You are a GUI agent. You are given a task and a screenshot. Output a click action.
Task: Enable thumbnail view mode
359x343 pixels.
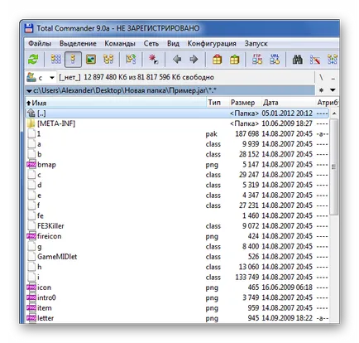91,60
